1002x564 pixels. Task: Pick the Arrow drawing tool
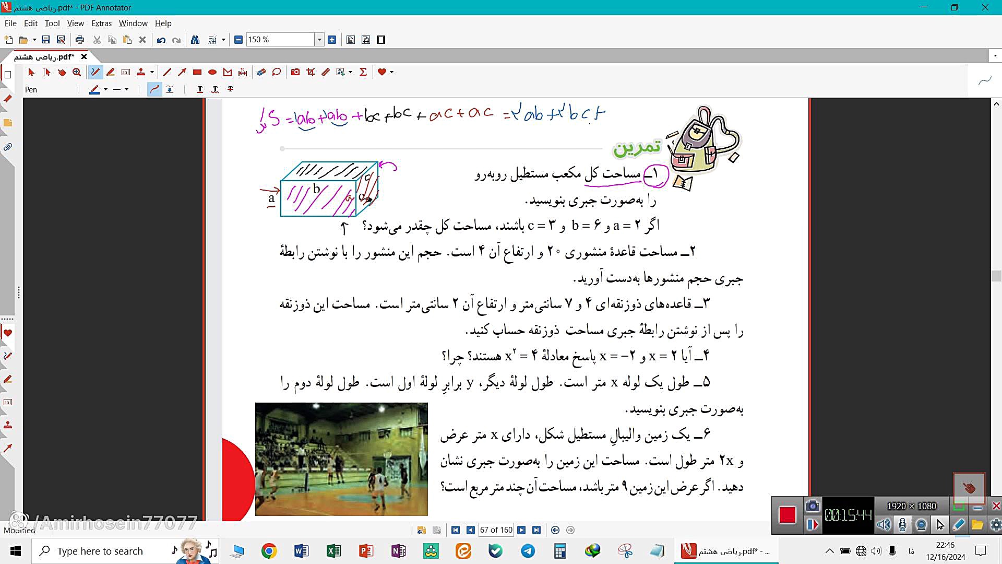182,72
